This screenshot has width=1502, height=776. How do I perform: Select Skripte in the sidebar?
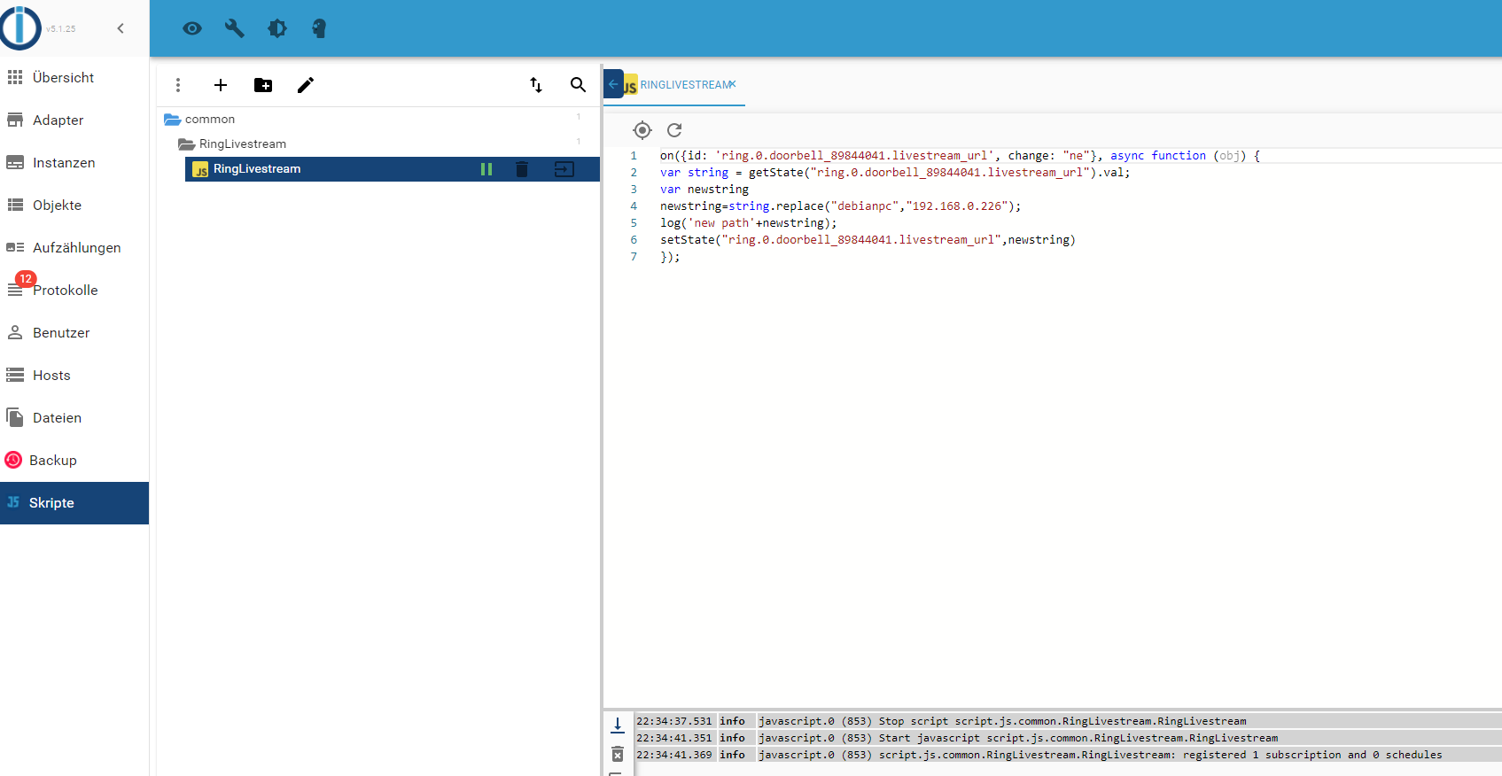(x=74, y=503)
